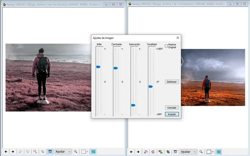Pick background color swatch in right window
This screenshot has width=250, height=156.
[209, 152]
